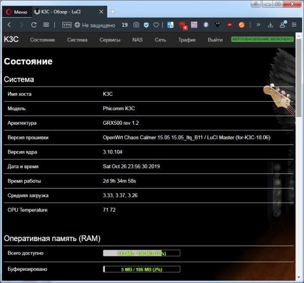
Task: Add page to bookmarks heart icon
Action: (156, 24)
